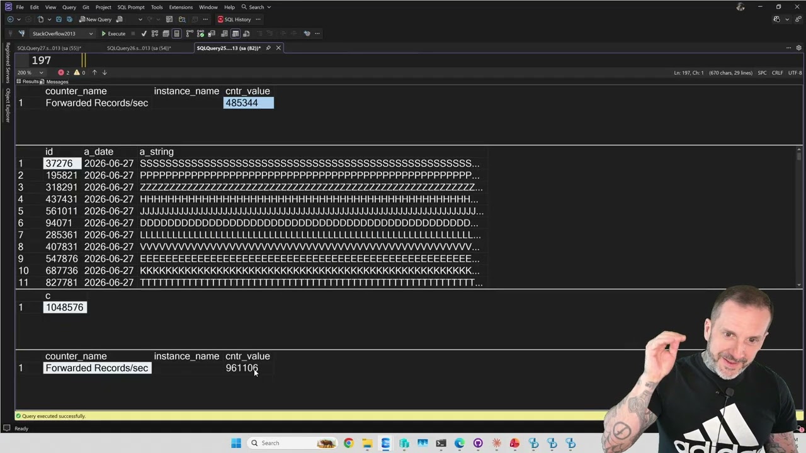
Task: Open the Object Explorer side panel
Action: pos(8,104)
